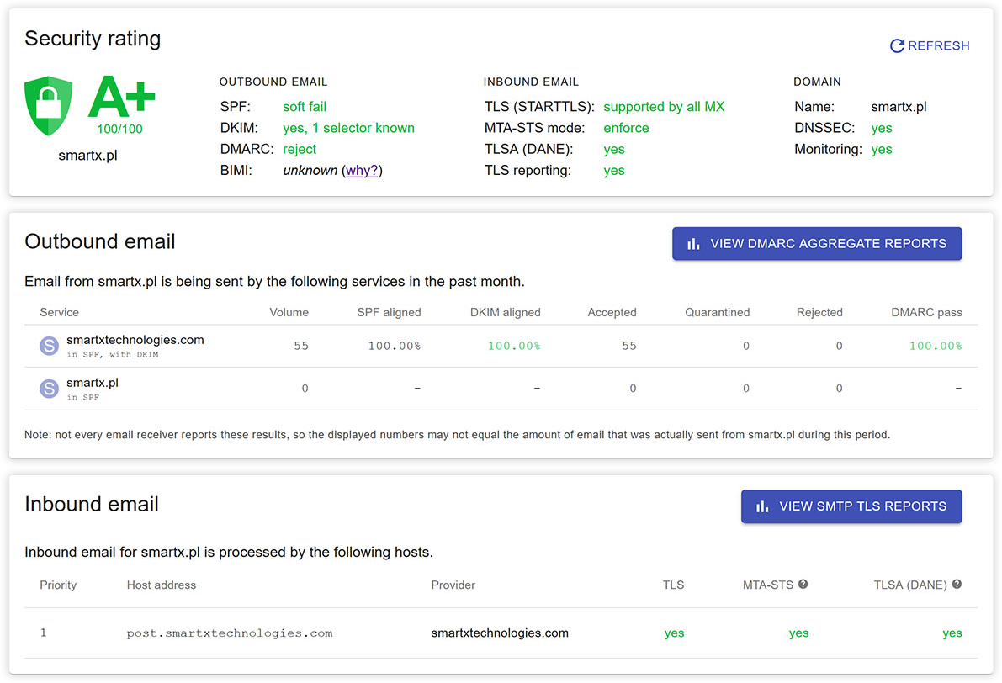
Task: Click the bar chart icon on SMTP TLS button
Action: 762,506
